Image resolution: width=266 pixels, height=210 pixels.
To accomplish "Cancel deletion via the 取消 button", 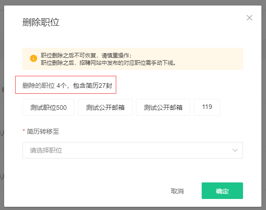I will coord(177,191).
